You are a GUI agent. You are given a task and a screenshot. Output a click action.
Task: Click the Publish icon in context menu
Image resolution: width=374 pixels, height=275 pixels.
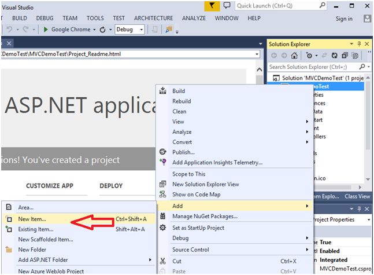162,152
